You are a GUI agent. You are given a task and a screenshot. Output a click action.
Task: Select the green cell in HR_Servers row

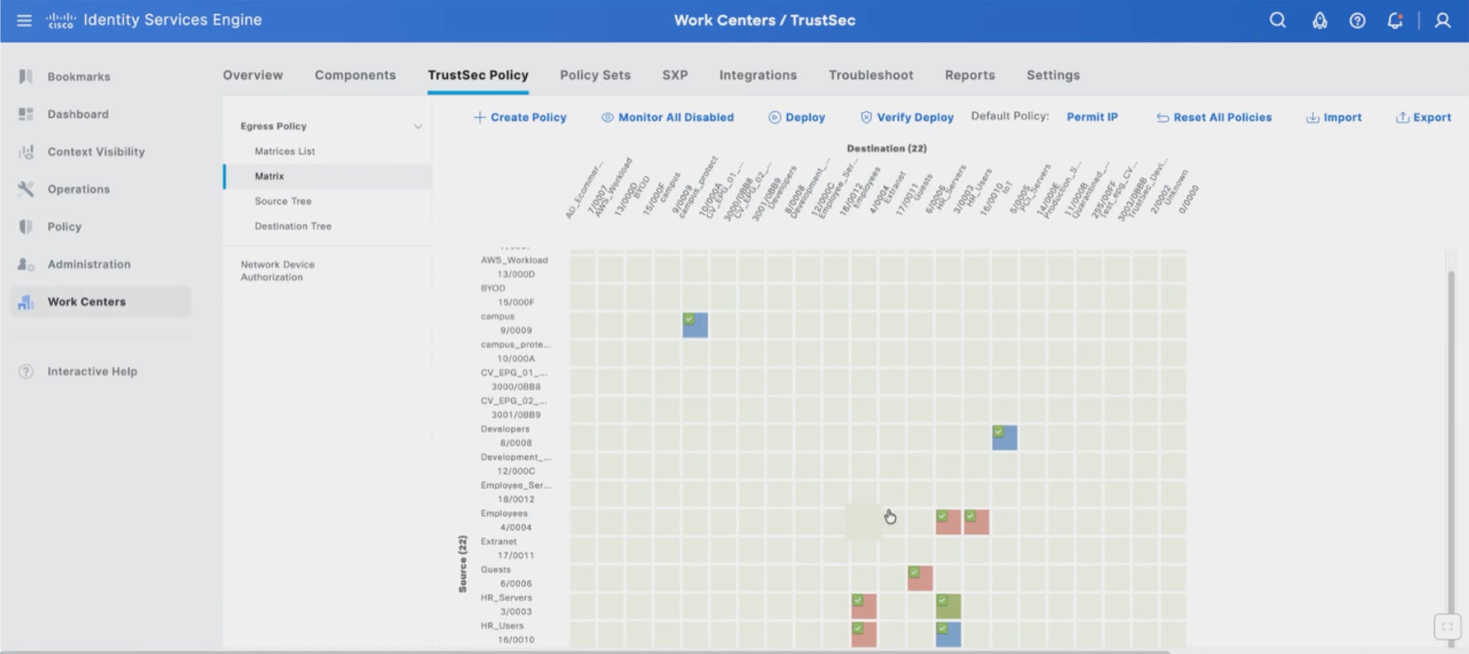coord(948,606)
